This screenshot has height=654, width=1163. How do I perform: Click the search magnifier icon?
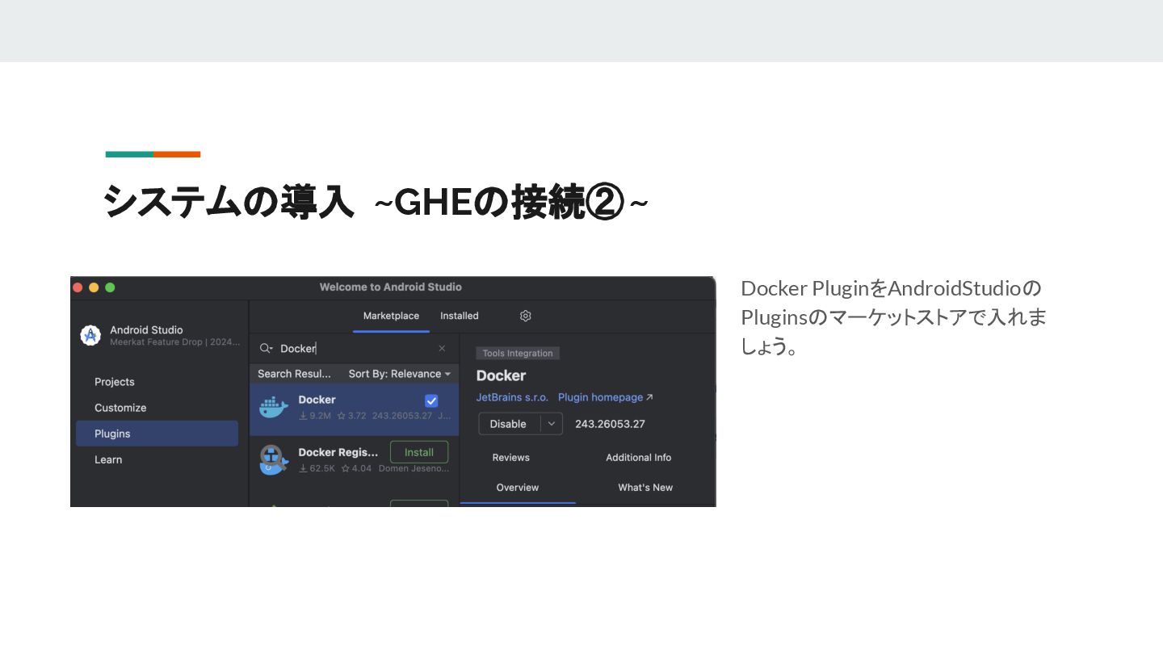click(x=266, y=348)
